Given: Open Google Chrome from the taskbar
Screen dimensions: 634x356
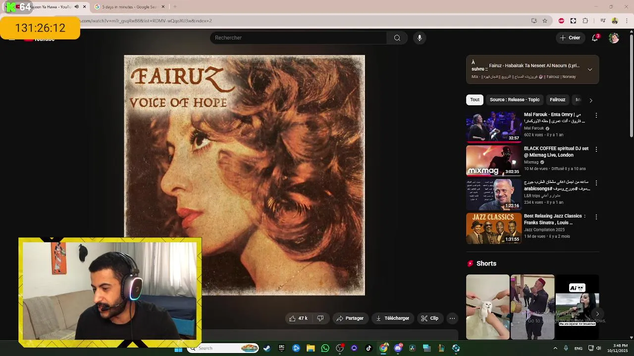Looking at the screenshot, I should click(x=383, y=349).
